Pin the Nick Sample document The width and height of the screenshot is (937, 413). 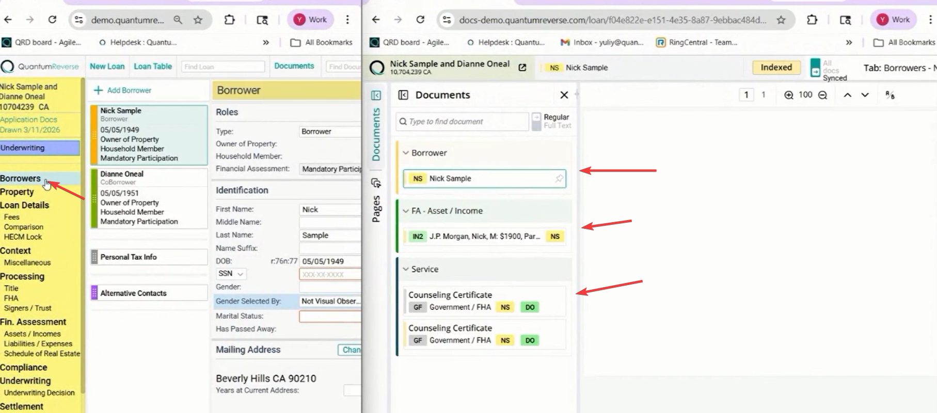click(x=559, y=178)
